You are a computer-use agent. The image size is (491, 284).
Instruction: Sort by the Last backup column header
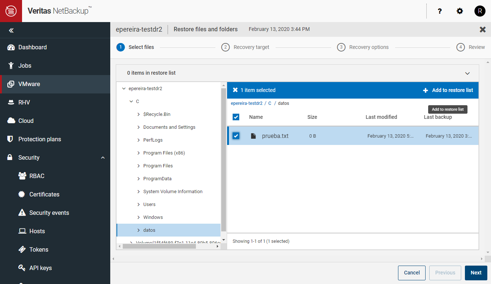click(x=438, y=117)
